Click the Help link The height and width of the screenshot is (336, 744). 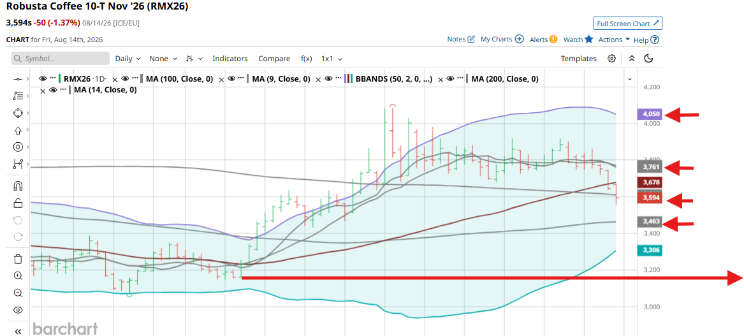click(641, 40)
